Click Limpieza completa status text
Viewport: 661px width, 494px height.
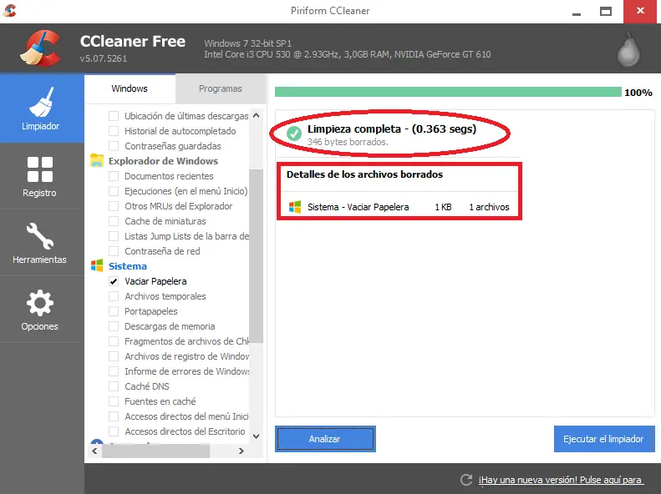(x=392, y=129)
